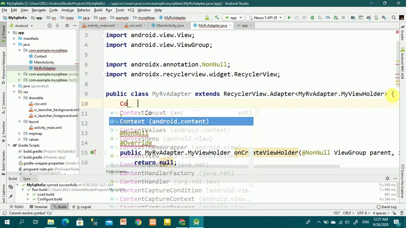The width and height of the screenshot is (406, 228).
Task: Click the Select Opened File target icon
Action: [x=49, y=26]
